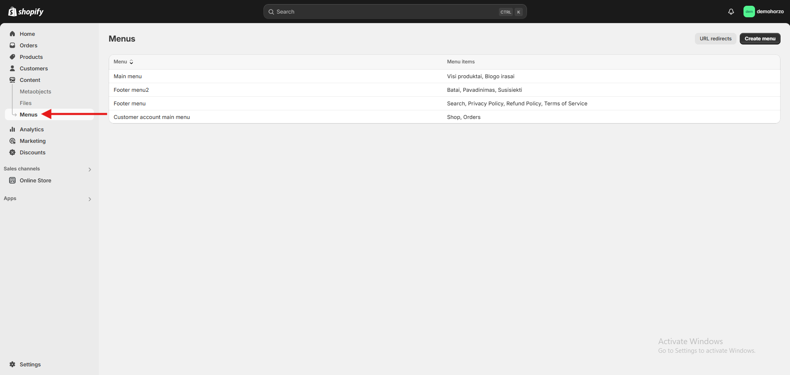Click the Online Store icon
Image resolution: width=790 pixels, height=375 pixels.
pyautogui.click(x=12, y=180)
